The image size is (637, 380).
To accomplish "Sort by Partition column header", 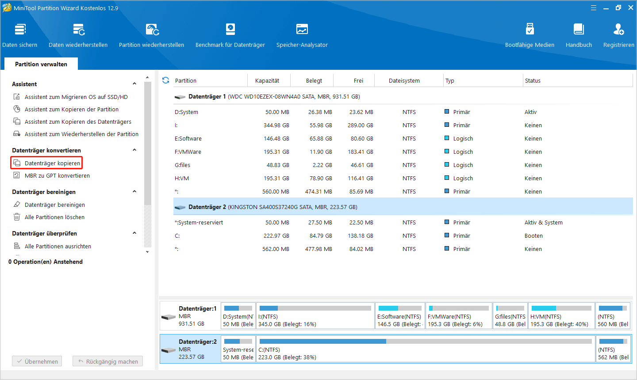I will [x=210, y=80].
